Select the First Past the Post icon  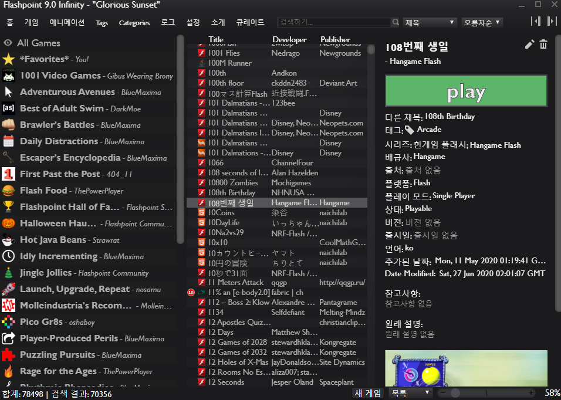(x=9, y=174)
